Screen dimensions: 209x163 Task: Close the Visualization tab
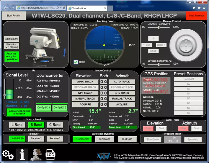[105, 8]
